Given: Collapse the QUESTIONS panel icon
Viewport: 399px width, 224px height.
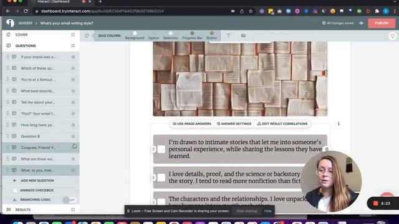Looking at the screenshot, I should (73, 45).
